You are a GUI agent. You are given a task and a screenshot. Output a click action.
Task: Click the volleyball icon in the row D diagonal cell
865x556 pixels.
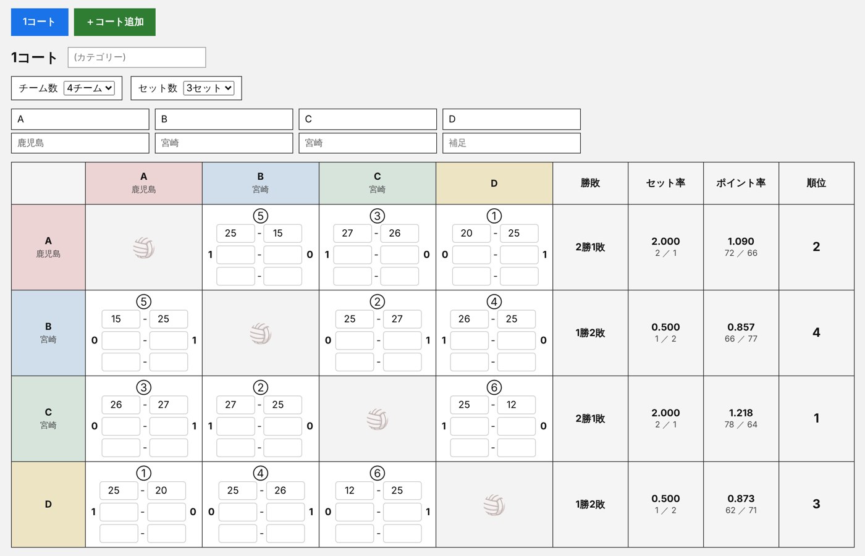494,505
